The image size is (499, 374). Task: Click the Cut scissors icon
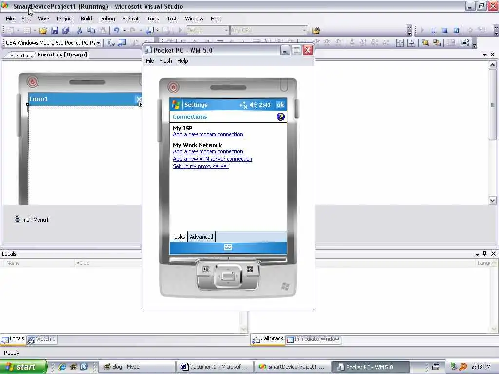pyautogui.click(x=79, y=30)
